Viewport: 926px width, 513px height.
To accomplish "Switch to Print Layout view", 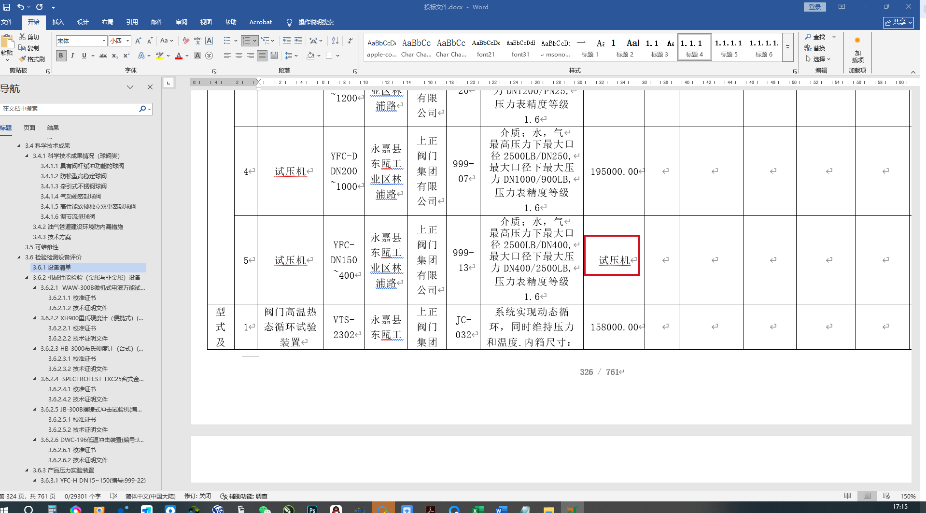I will pyautogui.click(x=867, y=496).
